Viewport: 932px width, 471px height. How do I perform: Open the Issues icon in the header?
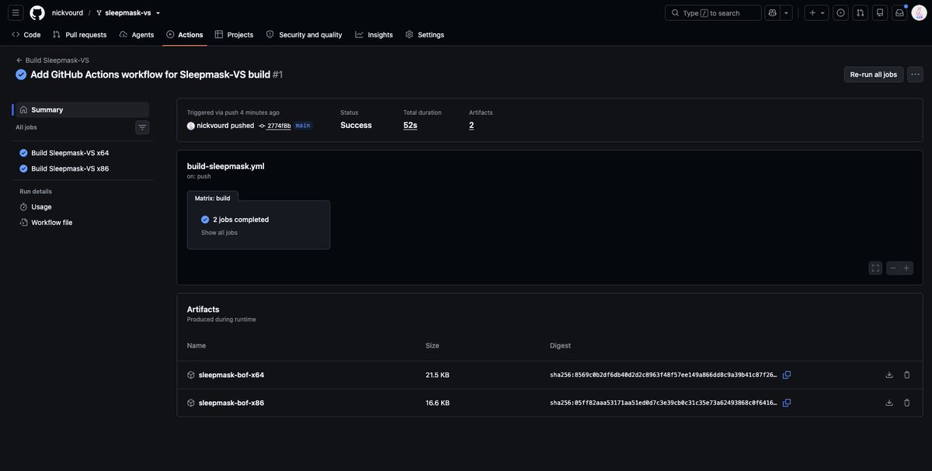point(840,12)
